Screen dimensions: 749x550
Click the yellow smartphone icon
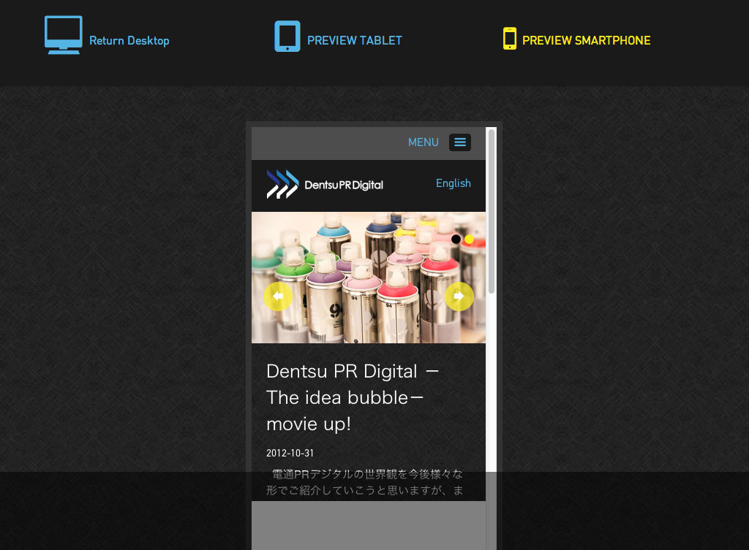pyautogui.click(x=510, y=39)
